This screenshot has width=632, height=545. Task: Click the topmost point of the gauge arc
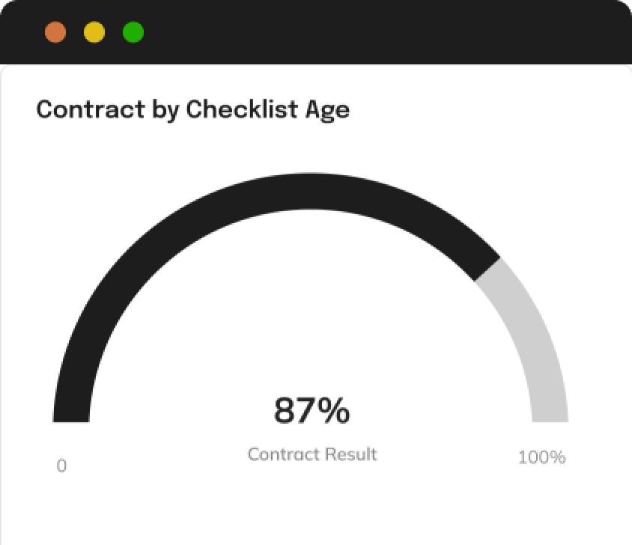(310, 191)
